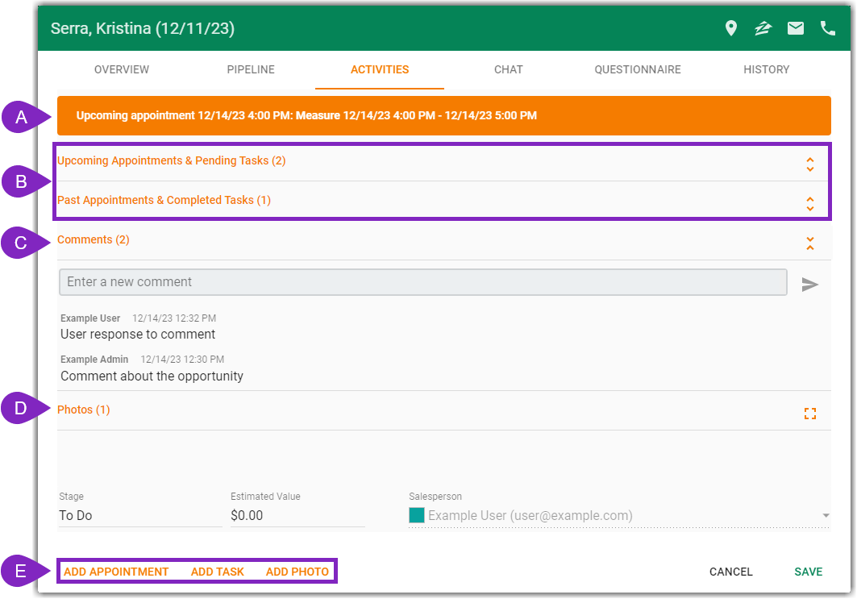Click the email envelope icon
This screenshot has width=857, height=599.
point(795,27)
